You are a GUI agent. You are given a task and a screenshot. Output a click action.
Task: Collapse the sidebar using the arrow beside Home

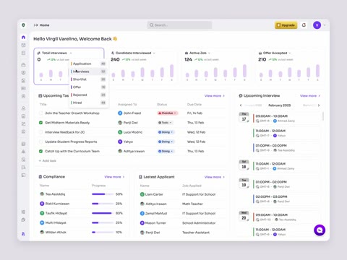click(x=36, y=25)
